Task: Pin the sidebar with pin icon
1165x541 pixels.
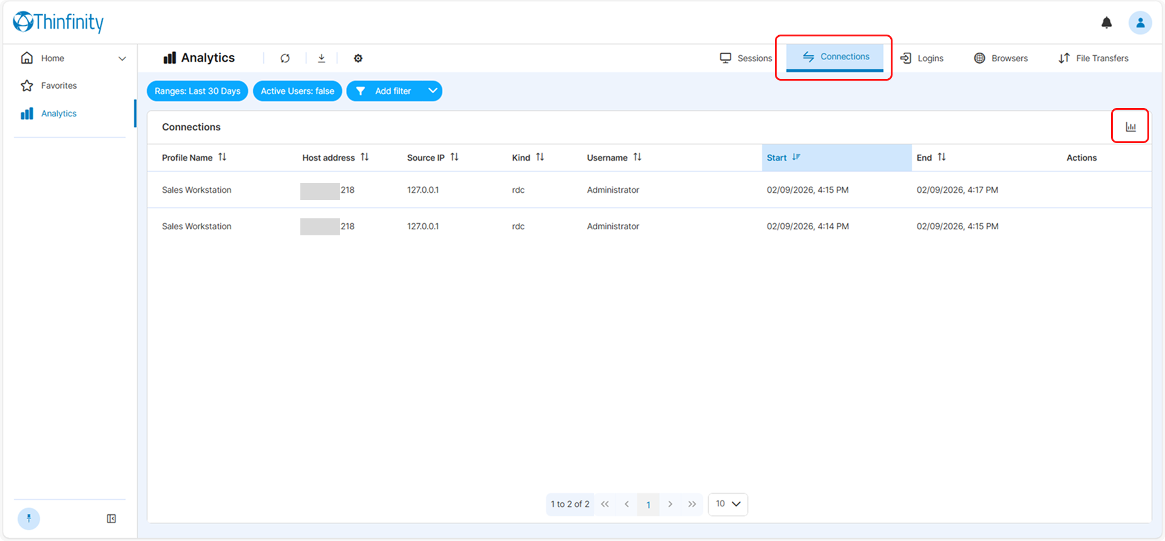Action: (x=29, y=519)
